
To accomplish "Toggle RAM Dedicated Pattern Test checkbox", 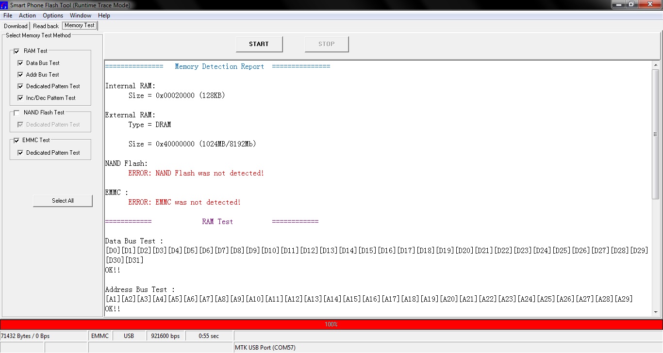I will pyautogui.click(x=20, y=86).
